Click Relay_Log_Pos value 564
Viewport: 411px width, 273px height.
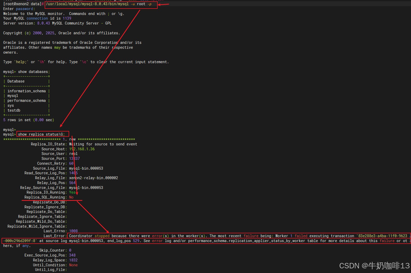(72, 183)
